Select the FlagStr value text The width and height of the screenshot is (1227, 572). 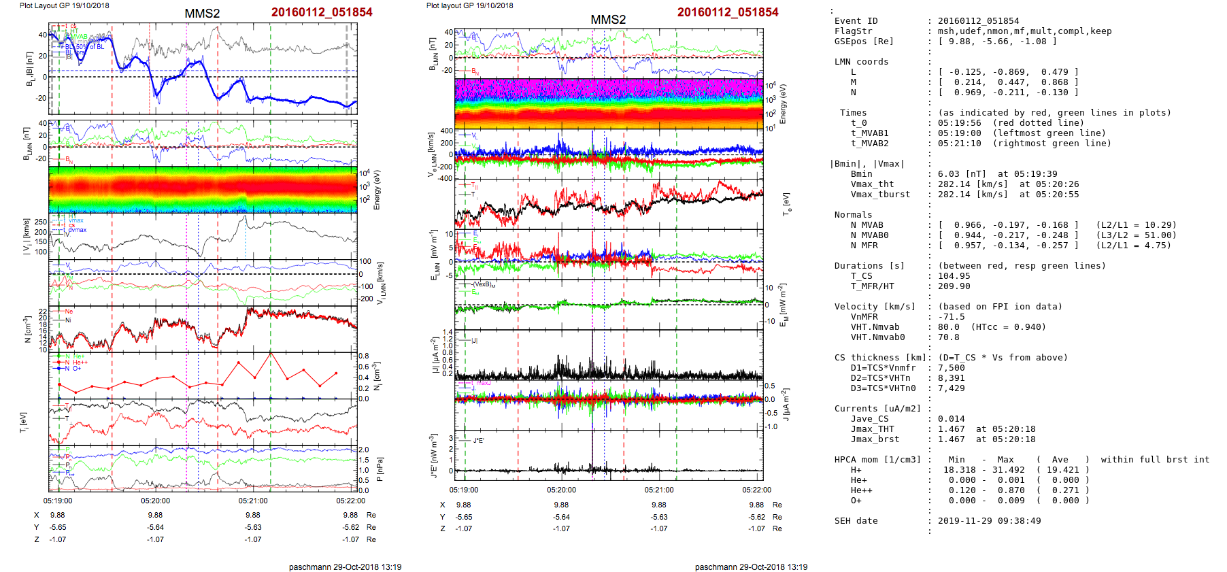click(1024, 31)
